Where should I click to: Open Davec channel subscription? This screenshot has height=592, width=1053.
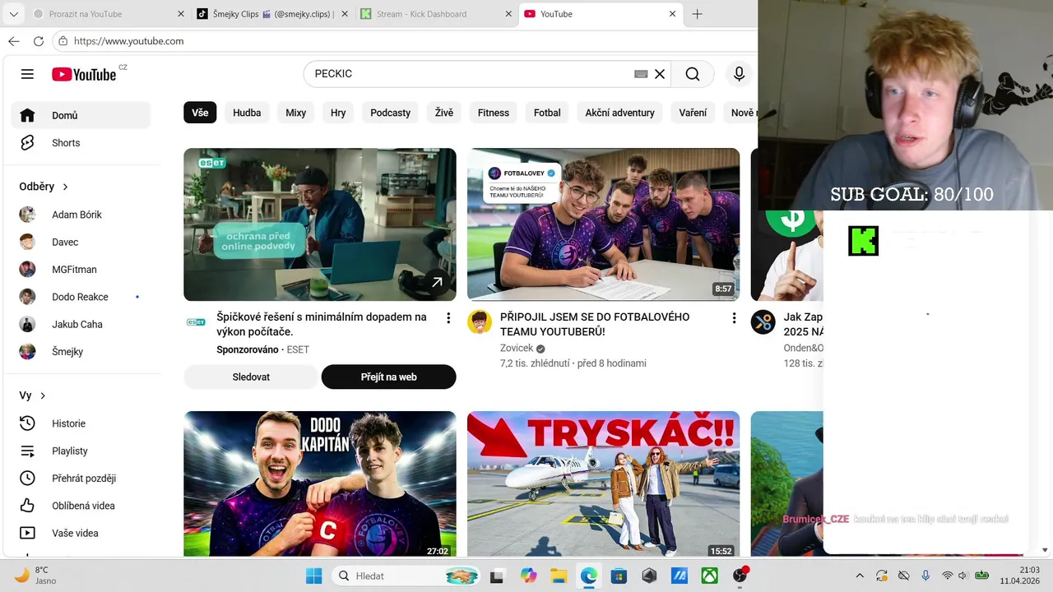[81, 242]
